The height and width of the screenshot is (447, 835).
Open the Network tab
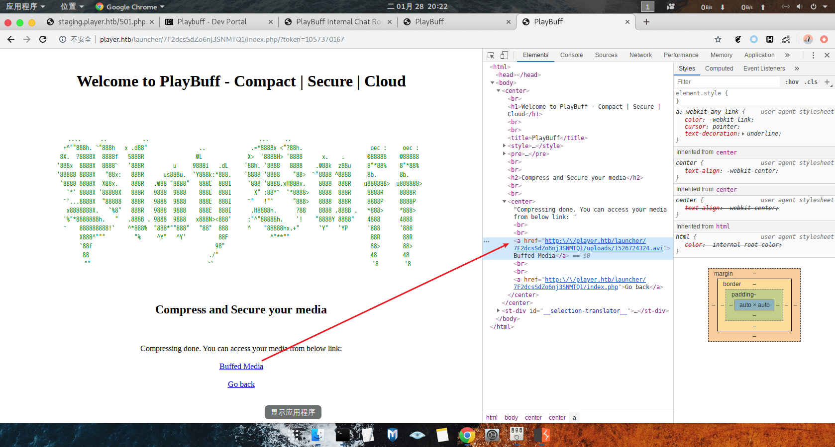pyautogui.click(x=640, y=55)
